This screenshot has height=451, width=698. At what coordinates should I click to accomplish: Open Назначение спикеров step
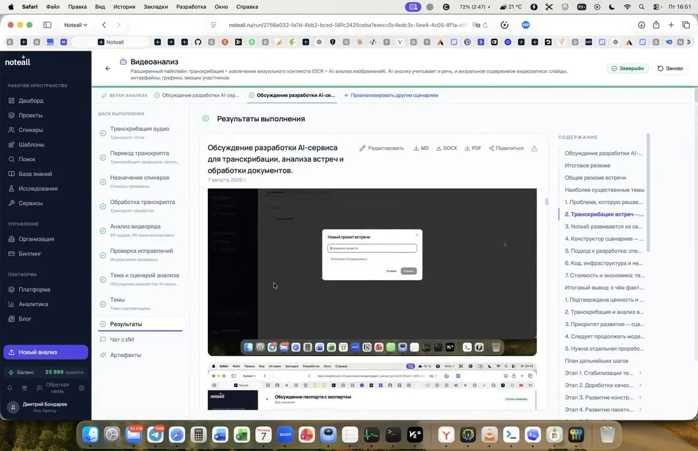click(141, 181)
